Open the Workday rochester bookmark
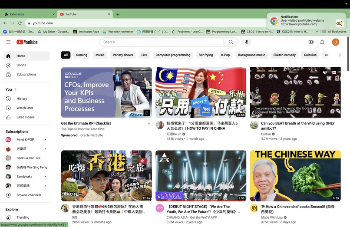The width and height of the screenshot is (350, 227). (x=118, y=32)
